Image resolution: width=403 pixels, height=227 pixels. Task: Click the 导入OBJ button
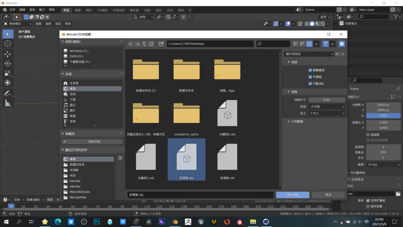tap(293, 195)
